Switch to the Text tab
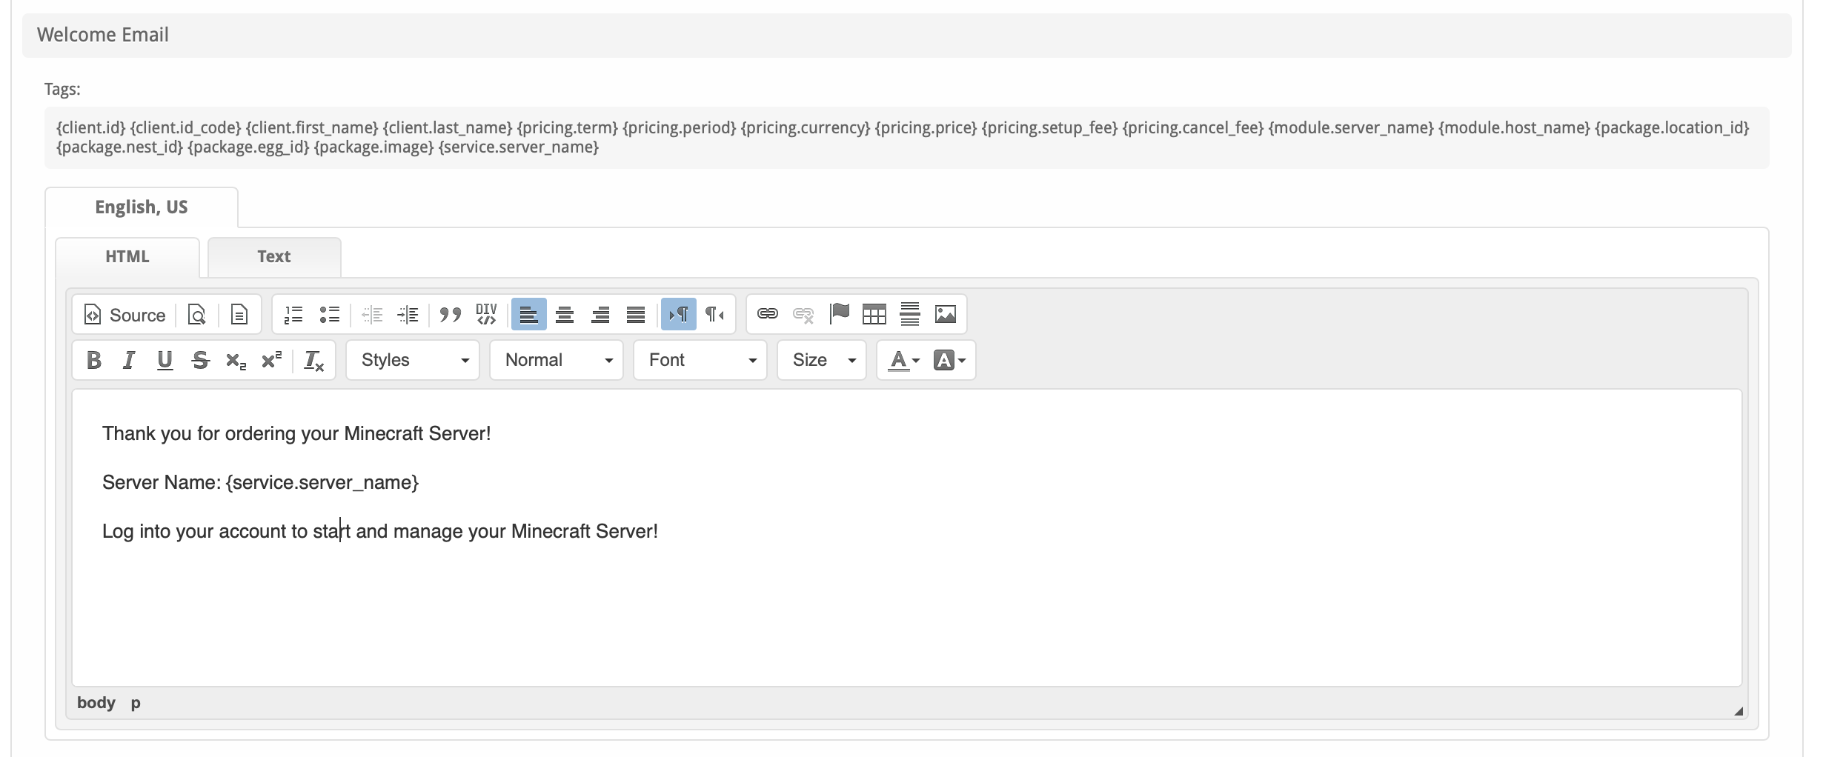This screenshot has width=1823, height=757. pos(273,257)
